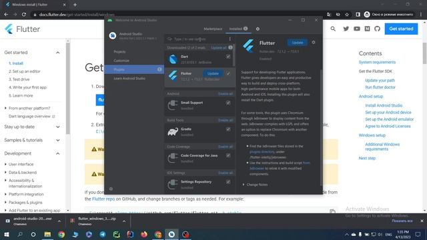Open Run flutter doctor contents link
The image size is (427, 240).
point(380,87)
